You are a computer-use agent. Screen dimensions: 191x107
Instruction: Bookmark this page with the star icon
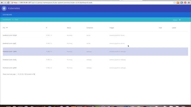pos(174,3)
